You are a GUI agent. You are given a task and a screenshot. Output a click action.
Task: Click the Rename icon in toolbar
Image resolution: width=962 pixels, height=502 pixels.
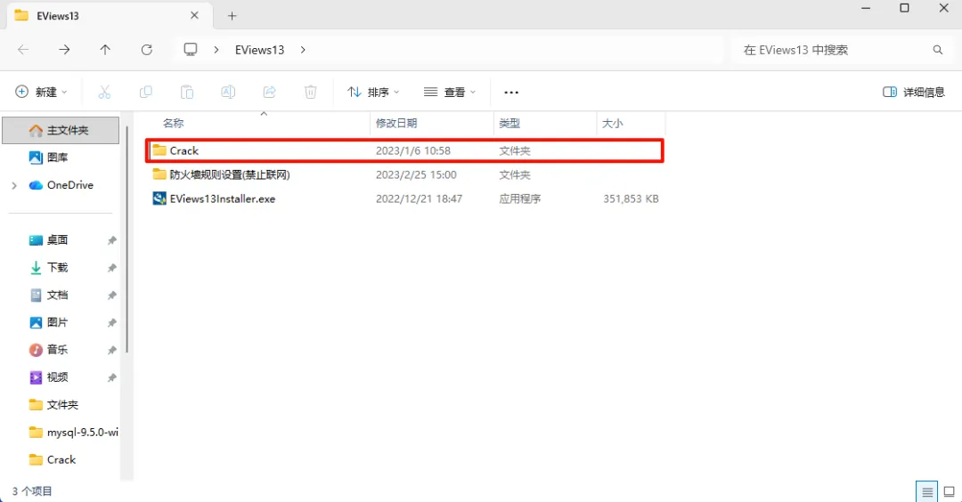228,92
